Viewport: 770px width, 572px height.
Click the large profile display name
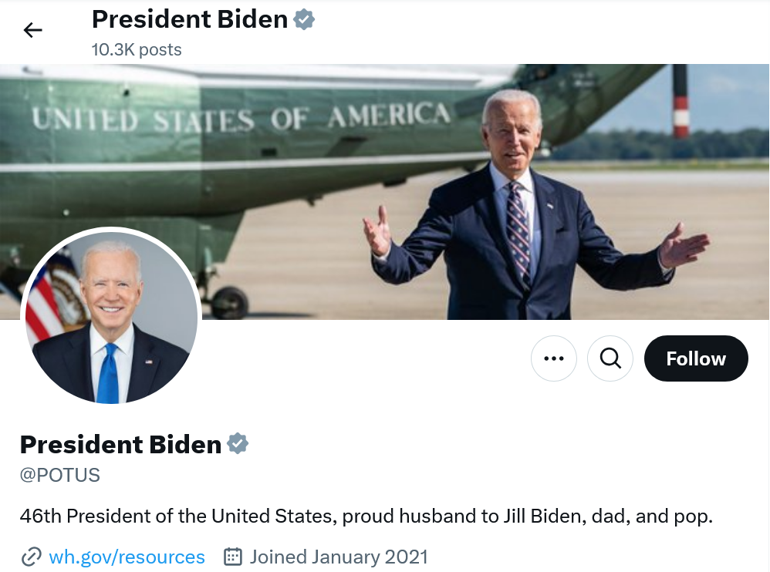120,444
